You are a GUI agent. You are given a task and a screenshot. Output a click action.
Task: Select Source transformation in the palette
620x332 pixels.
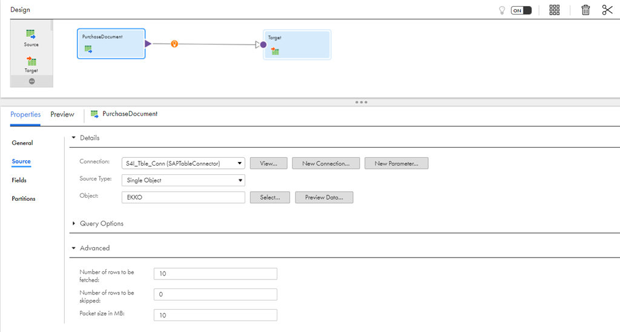pyautogui.click(x=31, y=38)
